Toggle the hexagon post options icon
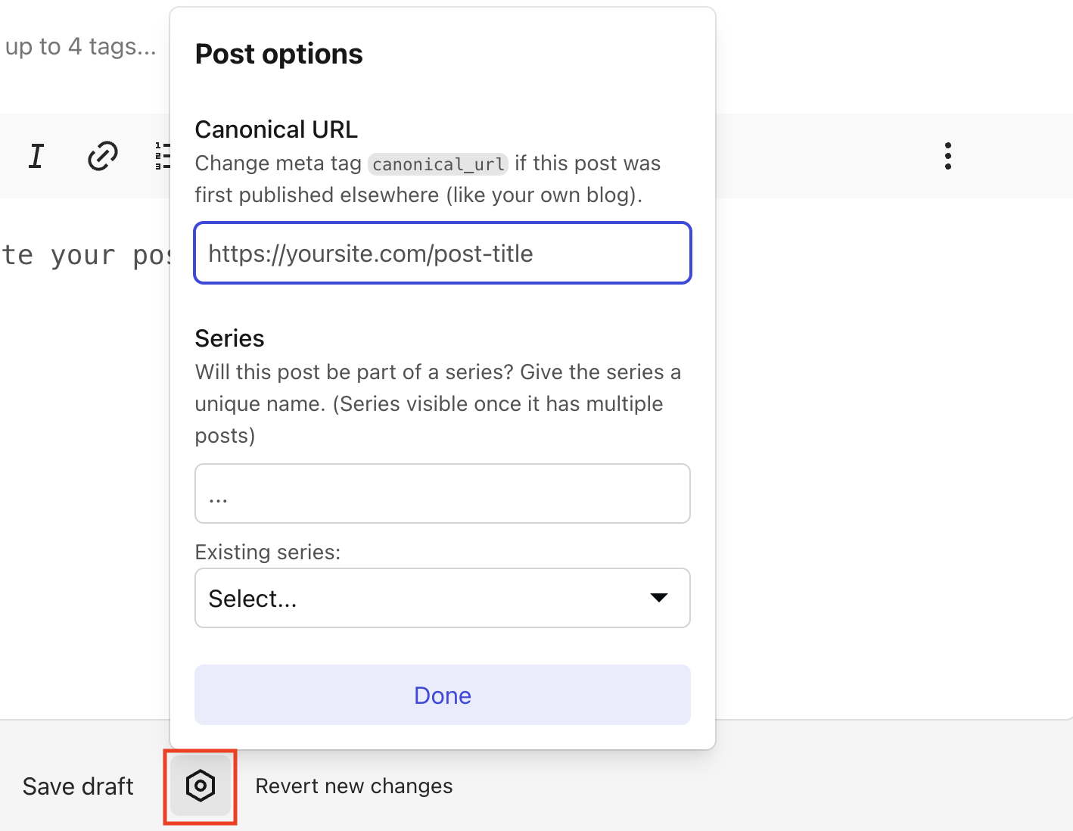Screen dimensions: 1073x831 [x=201, y=786]
